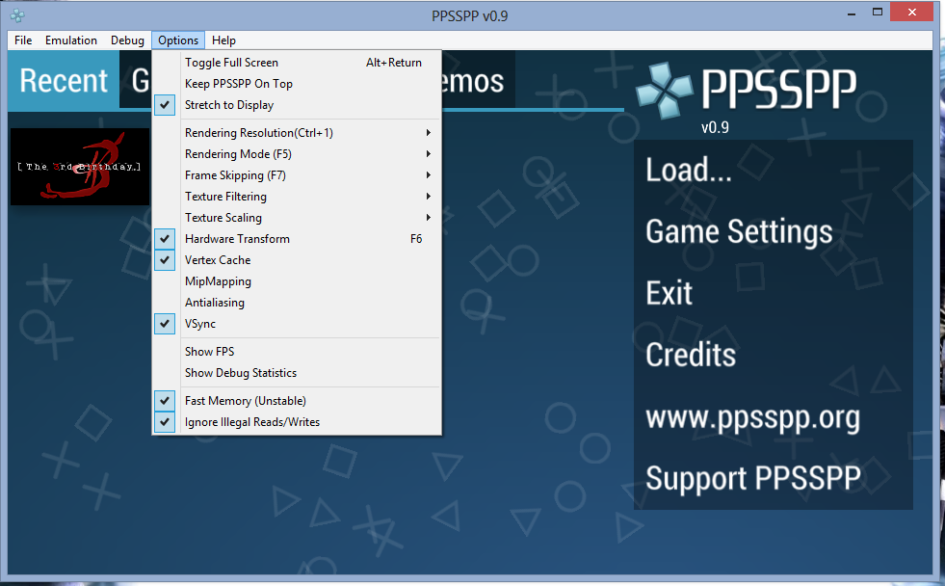The height and width of the screenshot is (586, 945).
Task: Toggle Ignore Illegal Reads/Writes
Action: pyautogui.click(x=252, y=422)
